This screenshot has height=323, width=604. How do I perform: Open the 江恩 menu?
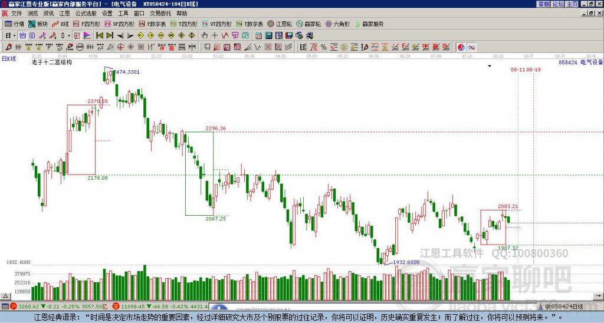click(x=64, y=14)
